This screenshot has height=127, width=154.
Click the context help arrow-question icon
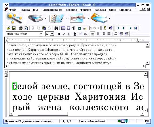111,28
